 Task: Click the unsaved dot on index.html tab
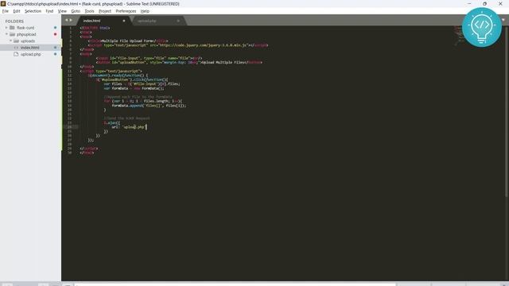coord(124,21)
